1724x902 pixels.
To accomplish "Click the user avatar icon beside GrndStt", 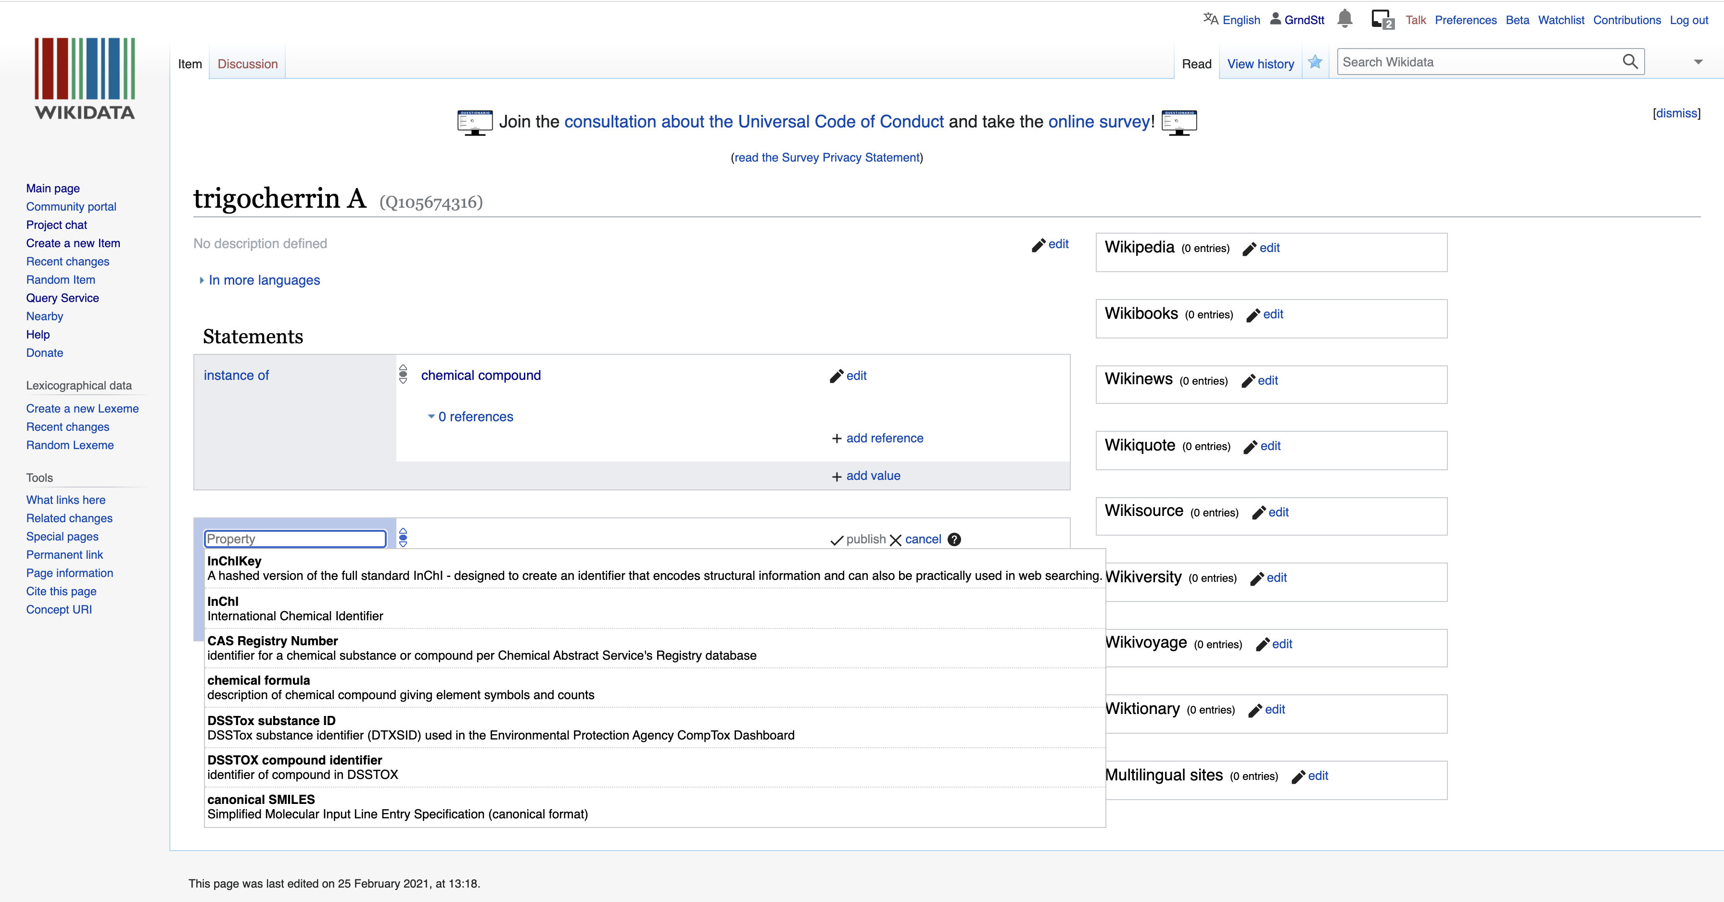I will tap(1276, 19).
